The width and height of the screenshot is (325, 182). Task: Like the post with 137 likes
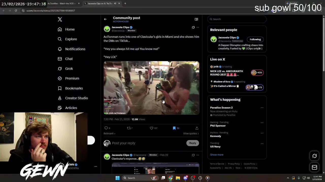tap(154, 128)
